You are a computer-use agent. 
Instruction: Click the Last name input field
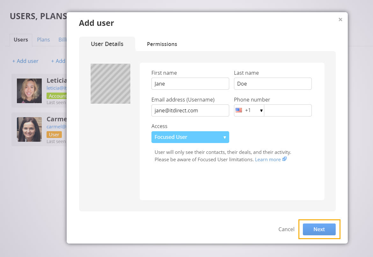click(273, 84)
